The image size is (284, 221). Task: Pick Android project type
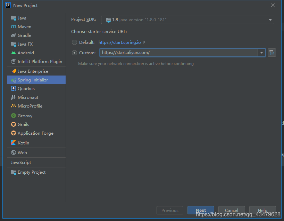36,53
